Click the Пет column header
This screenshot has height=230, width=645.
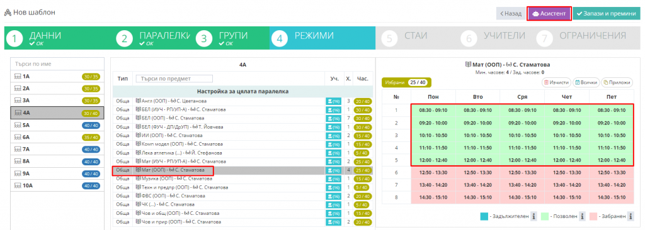[x=611, y=97]
